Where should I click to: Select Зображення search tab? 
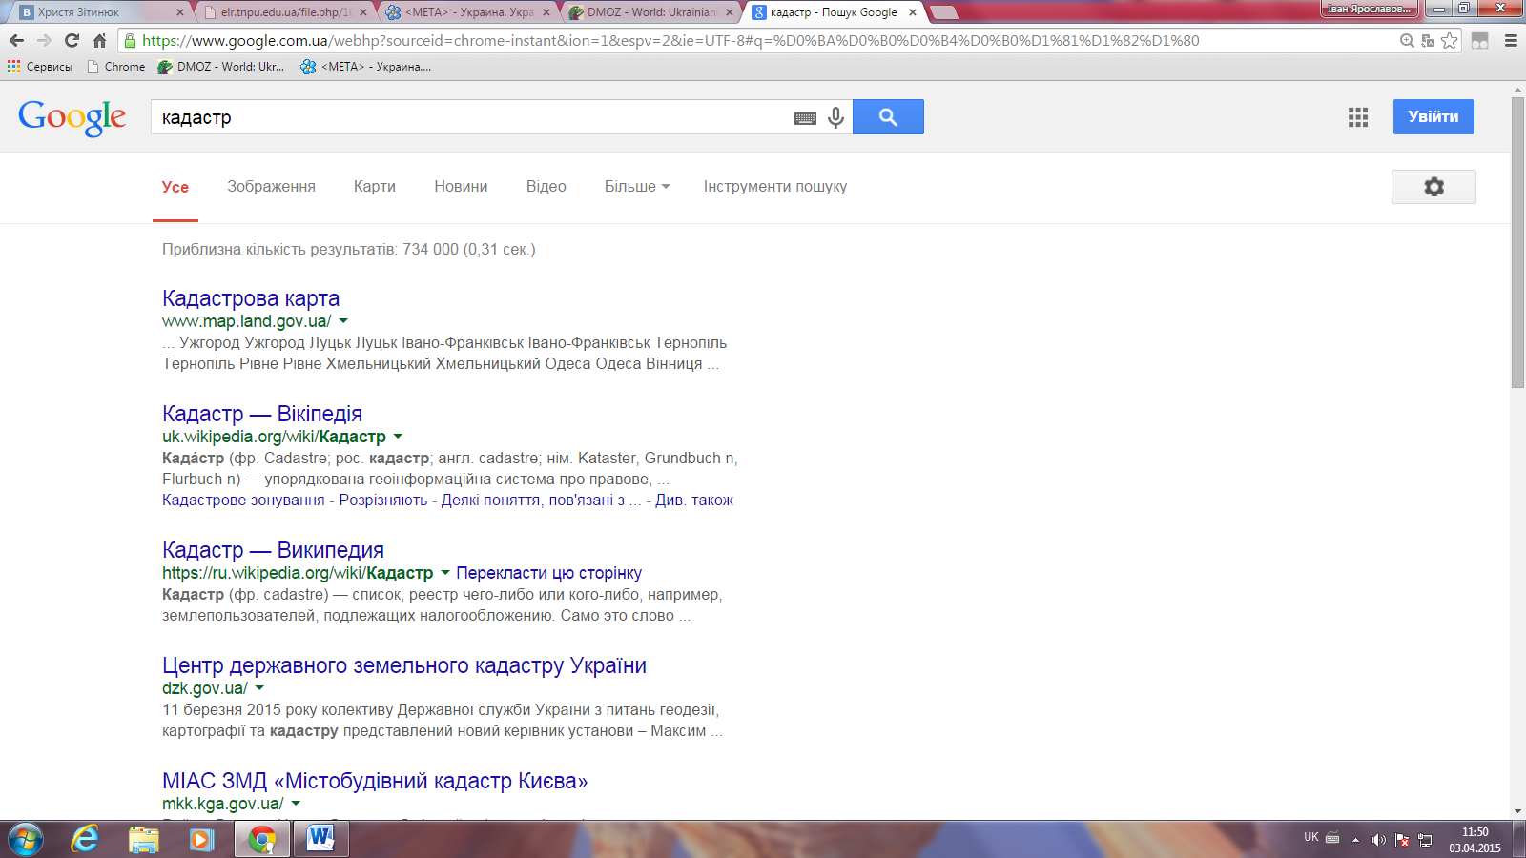click(271, 187)
